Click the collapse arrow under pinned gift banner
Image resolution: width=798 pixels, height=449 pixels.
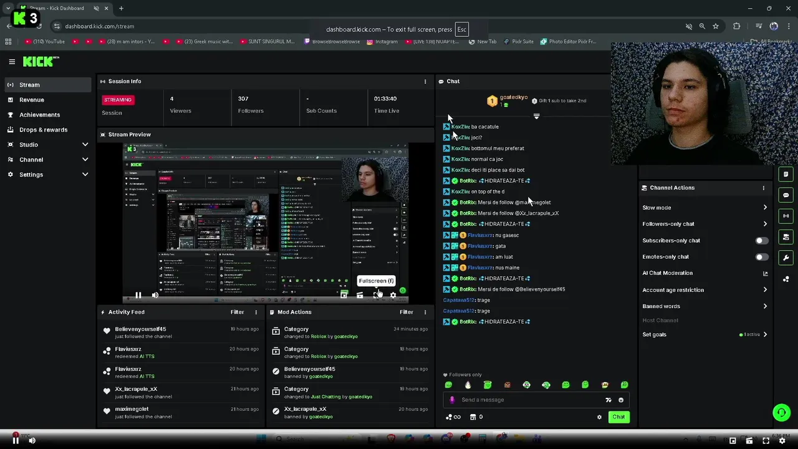coord(536,117)
